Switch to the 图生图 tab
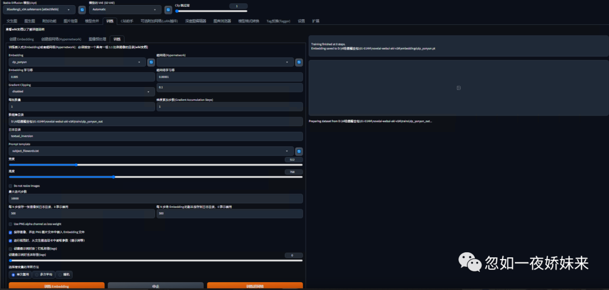The width and height of the screenshot is (609, 290). pyautogui.click(x=30, y=21)
